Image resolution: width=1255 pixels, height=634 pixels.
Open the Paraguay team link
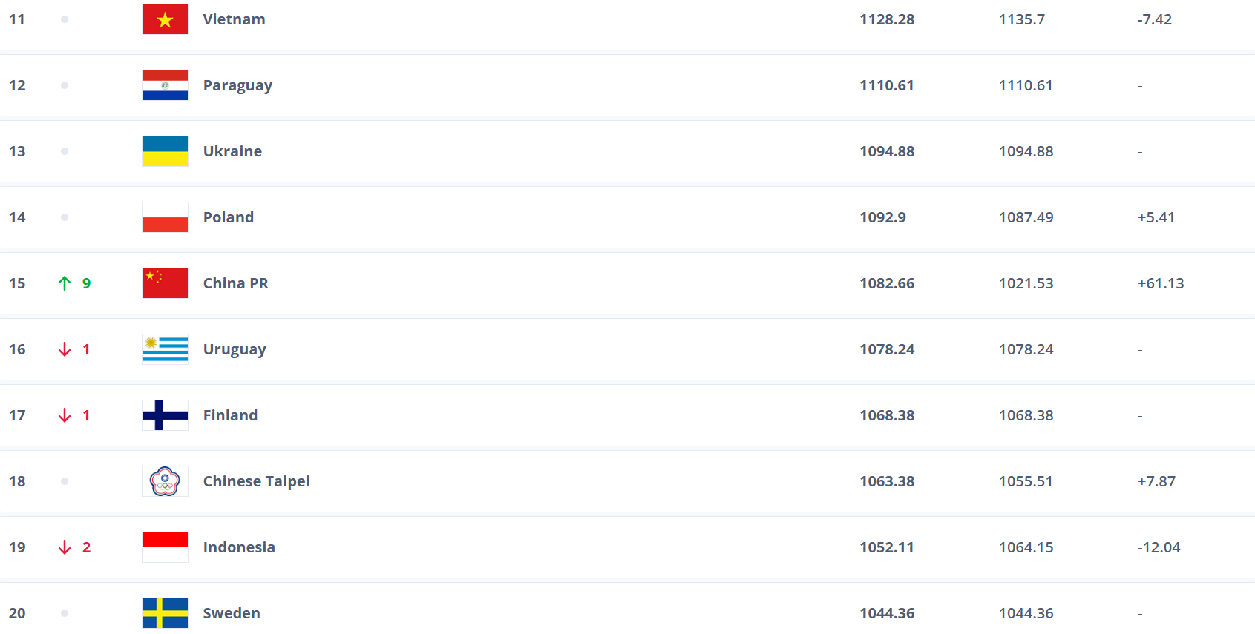[237, 85]
